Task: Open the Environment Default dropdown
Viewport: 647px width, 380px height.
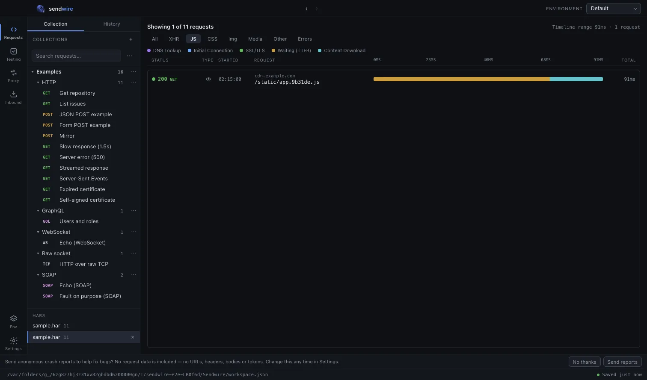Action: click(x=613, y=9)
